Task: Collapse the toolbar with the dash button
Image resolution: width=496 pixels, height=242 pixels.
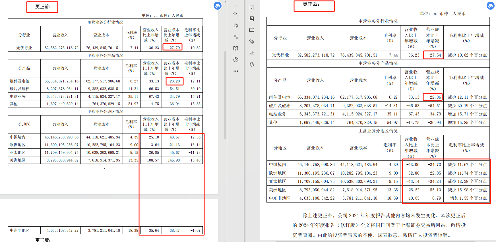Action: click(x=235, y=5)
